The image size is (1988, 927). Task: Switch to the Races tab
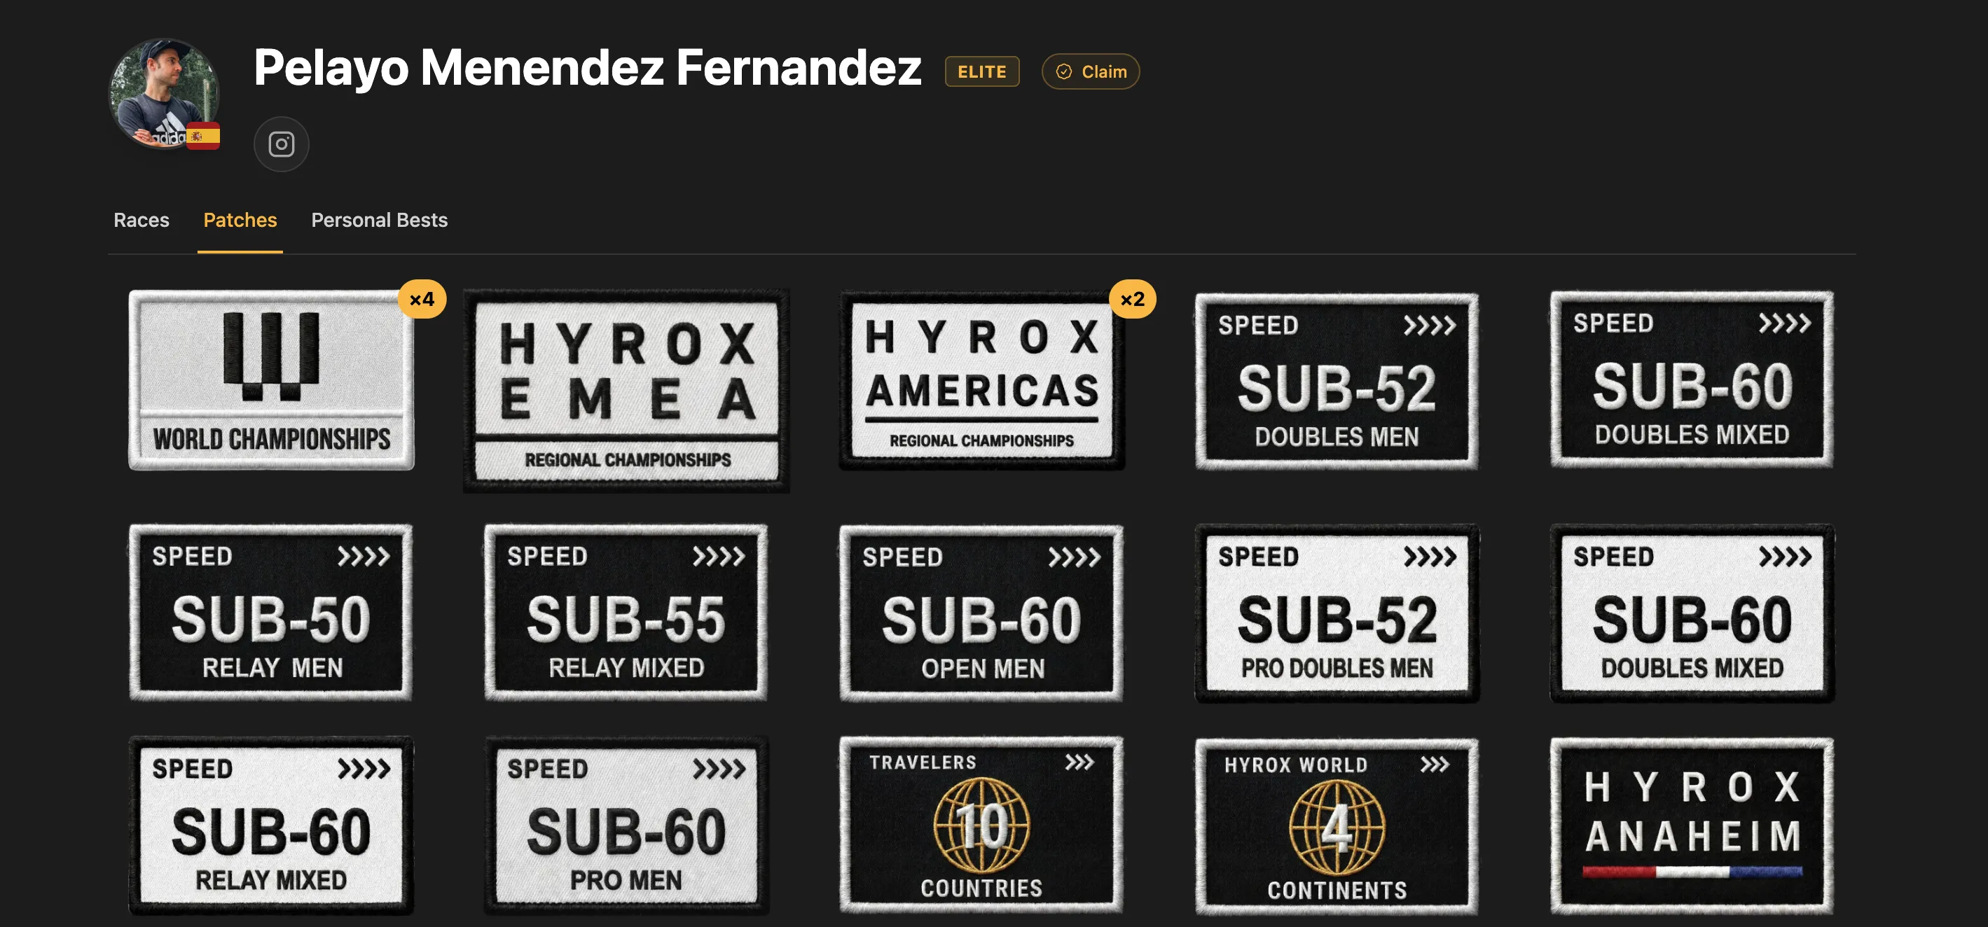(141, 221)
